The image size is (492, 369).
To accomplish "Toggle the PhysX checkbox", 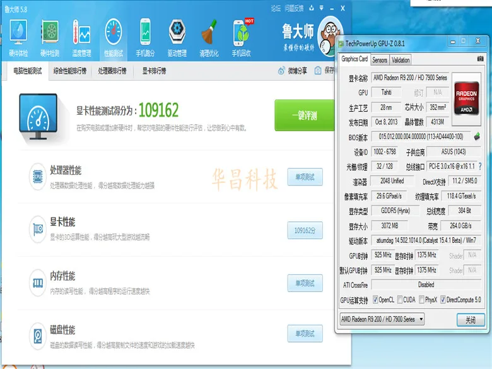I will 421,300.
